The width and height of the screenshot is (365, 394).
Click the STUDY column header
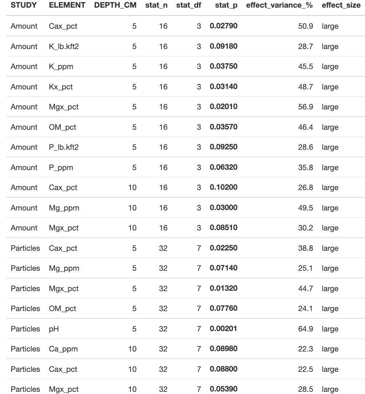coord(24,5)
